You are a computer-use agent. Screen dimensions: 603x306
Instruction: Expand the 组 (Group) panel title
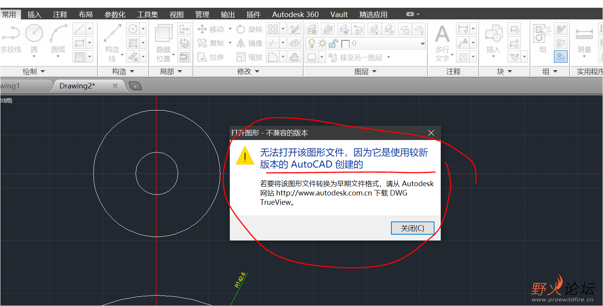[550, 71]
